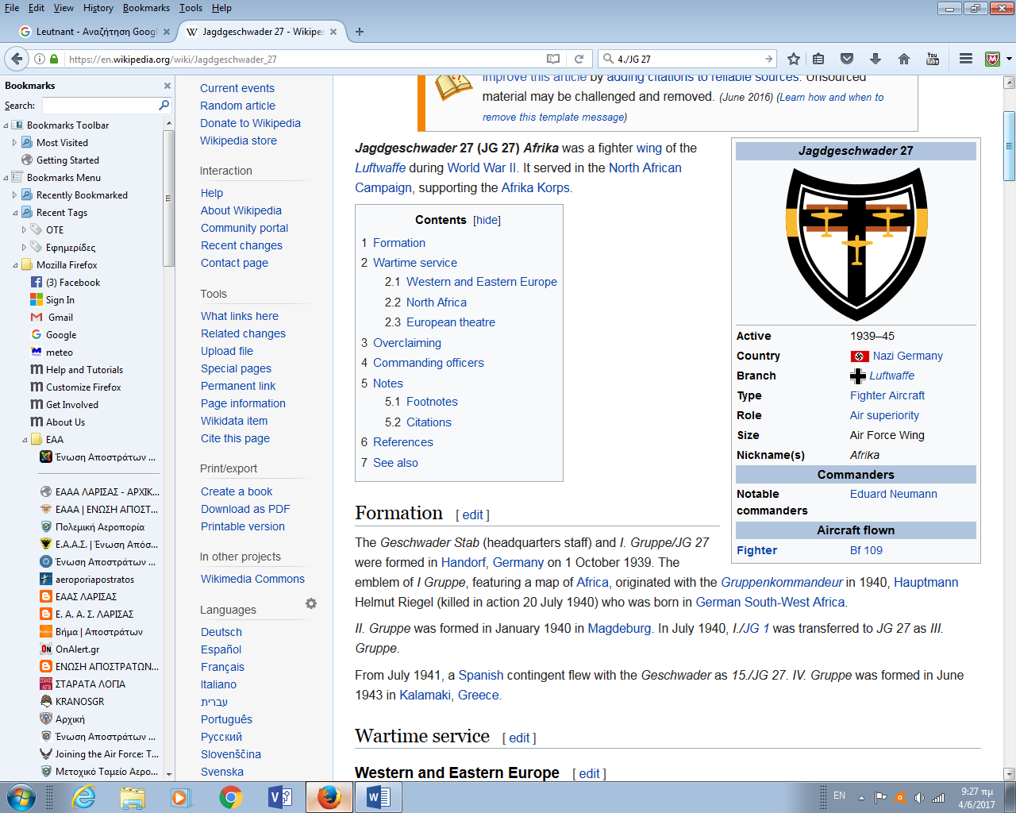Open Facebook bookmark in sidebar

coord(73,282)
